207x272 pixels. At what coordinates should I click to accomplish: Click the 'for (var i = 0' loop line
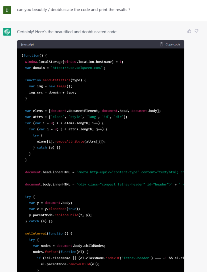point(64,123)
